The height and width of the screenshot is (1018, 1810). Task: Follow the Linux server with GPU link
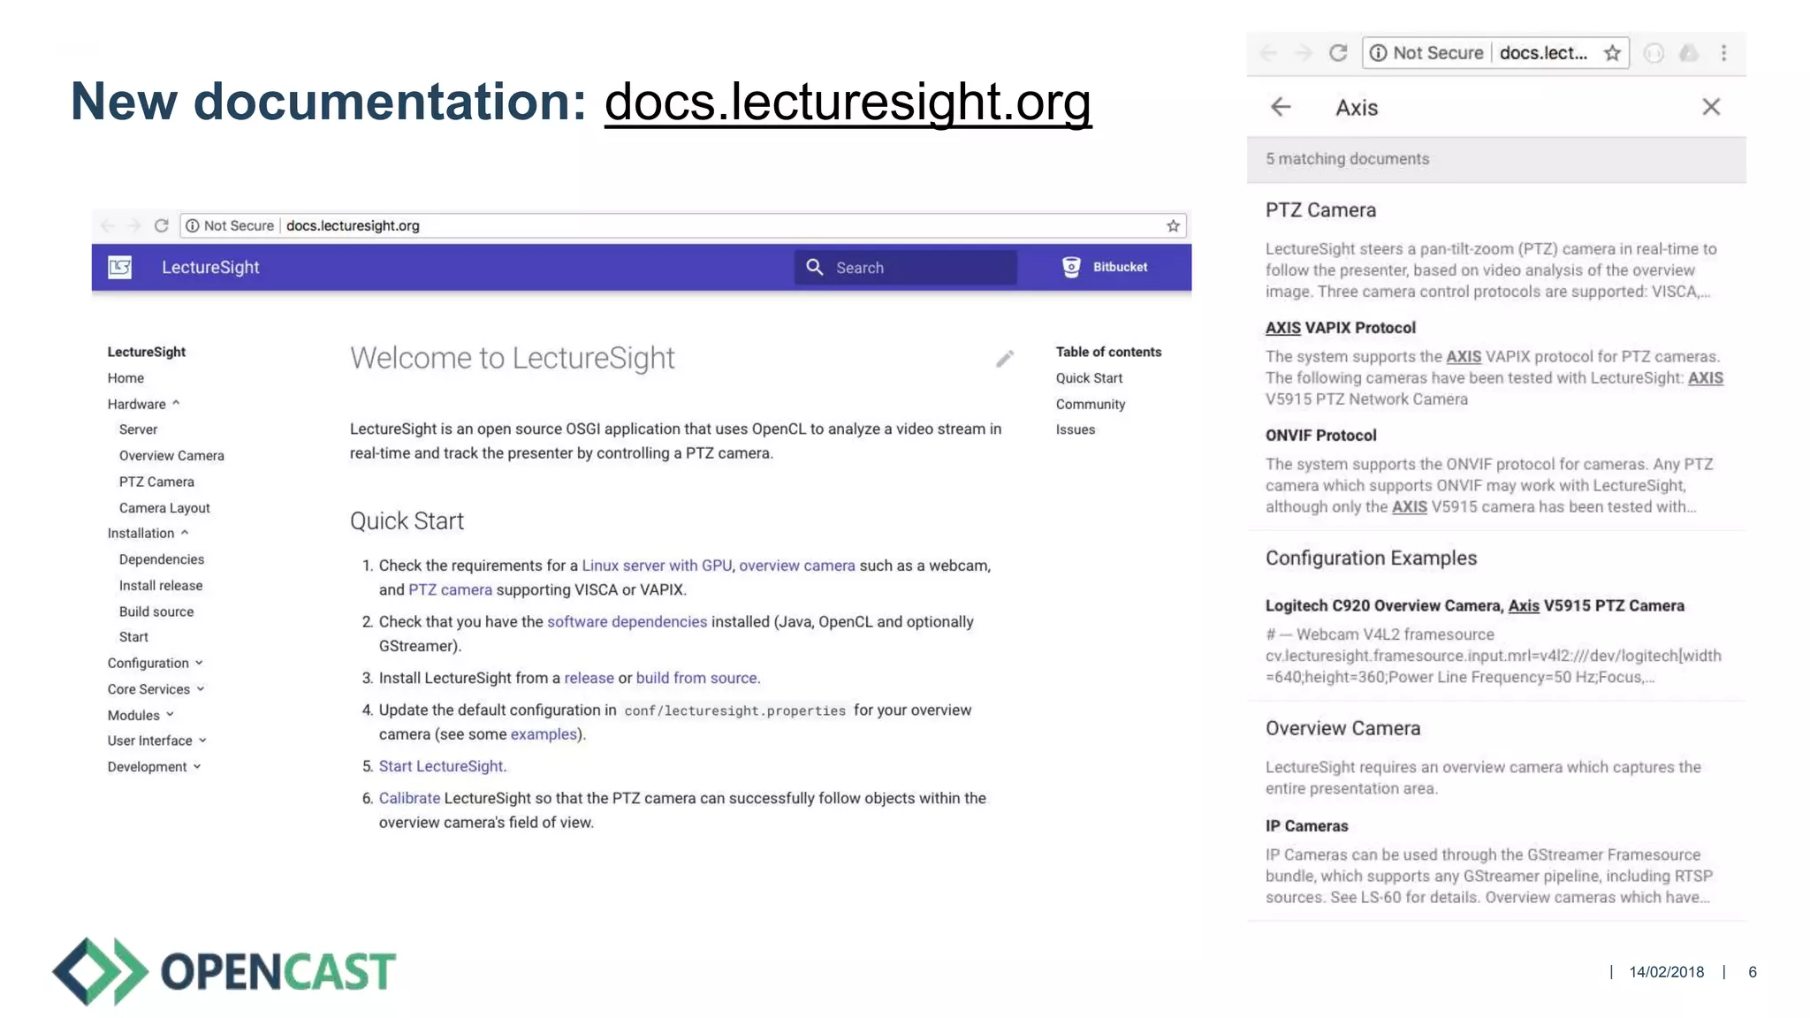(657, 566)
